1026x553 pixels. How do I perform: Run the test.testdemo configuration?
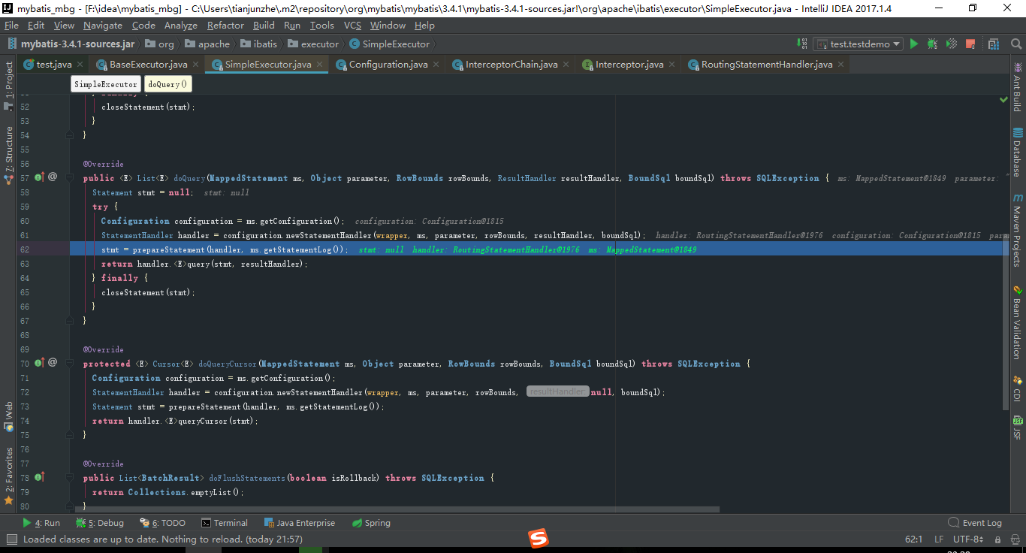pyautogui.click(x=914, y=44)
